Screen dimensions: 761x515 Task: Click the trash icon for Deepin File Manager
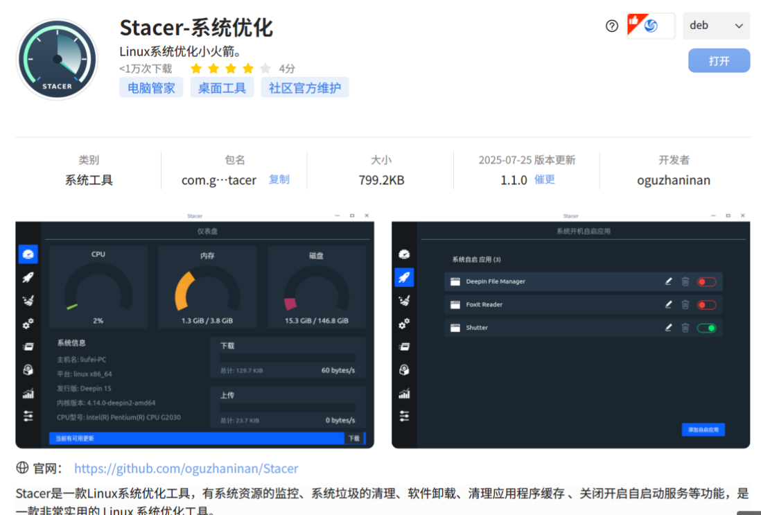[685, 281]
